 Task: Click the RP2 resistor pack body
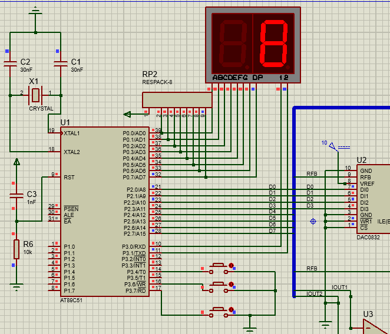(x=177, y=100)
